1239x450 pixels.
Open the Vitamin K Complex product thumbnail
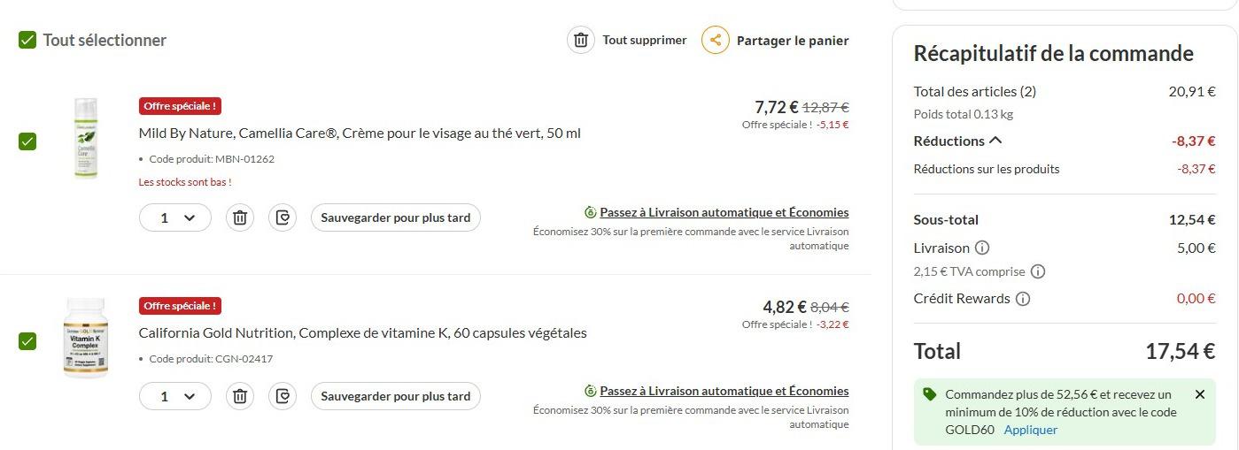pos(86,338)
